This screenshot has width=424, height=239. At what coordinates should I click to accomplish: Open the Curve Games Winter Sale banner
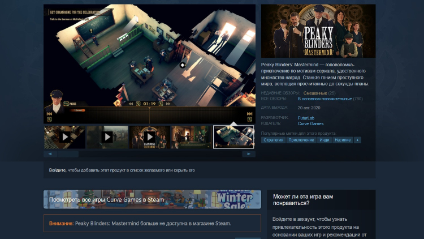click(152, 199)
